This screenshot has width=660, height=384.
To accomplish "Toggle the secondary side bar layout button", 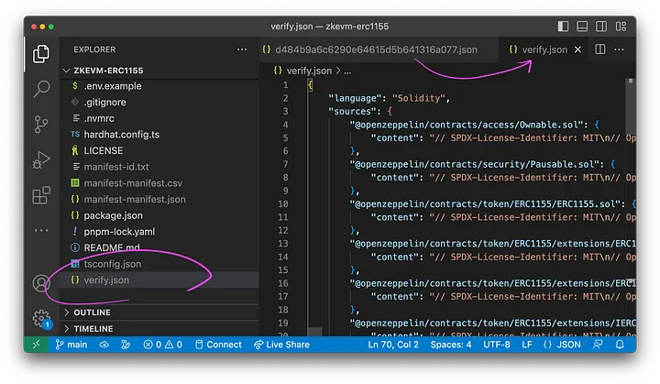I will (603, 27).
